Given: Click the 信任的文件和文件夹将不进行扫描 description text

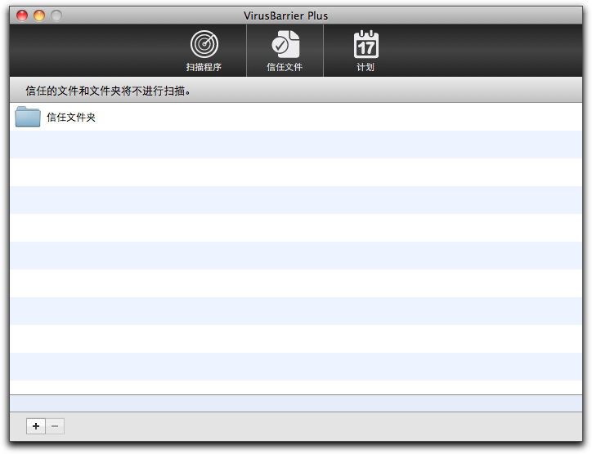Looking at the screenshot, I should [x=108, y=91].
